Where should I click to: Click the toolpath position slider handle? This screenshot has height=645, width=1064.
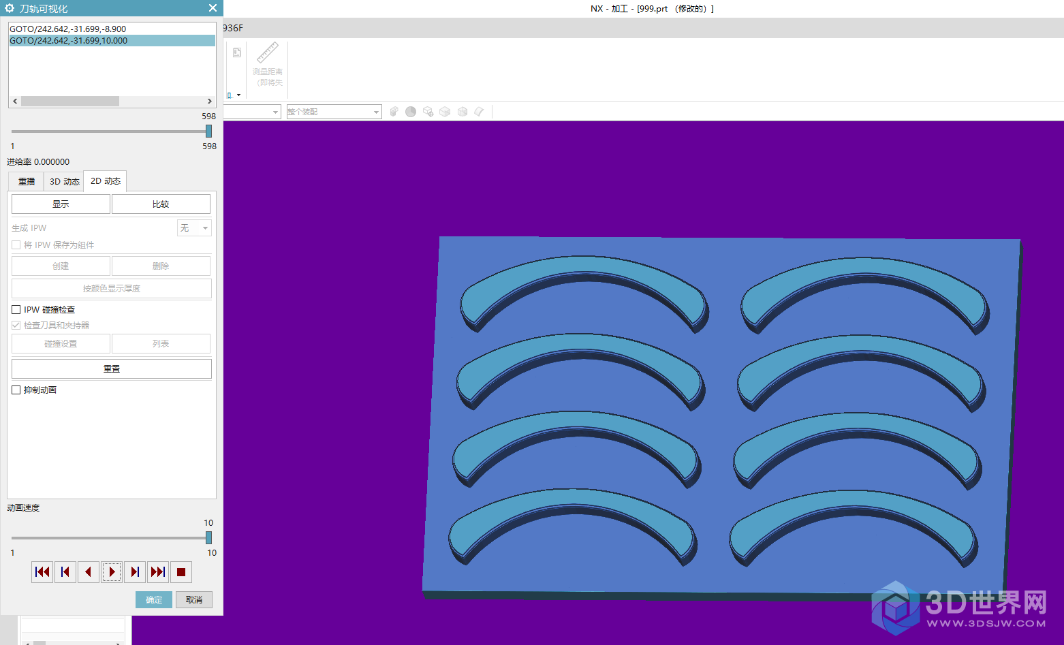[x=208, y=131]
